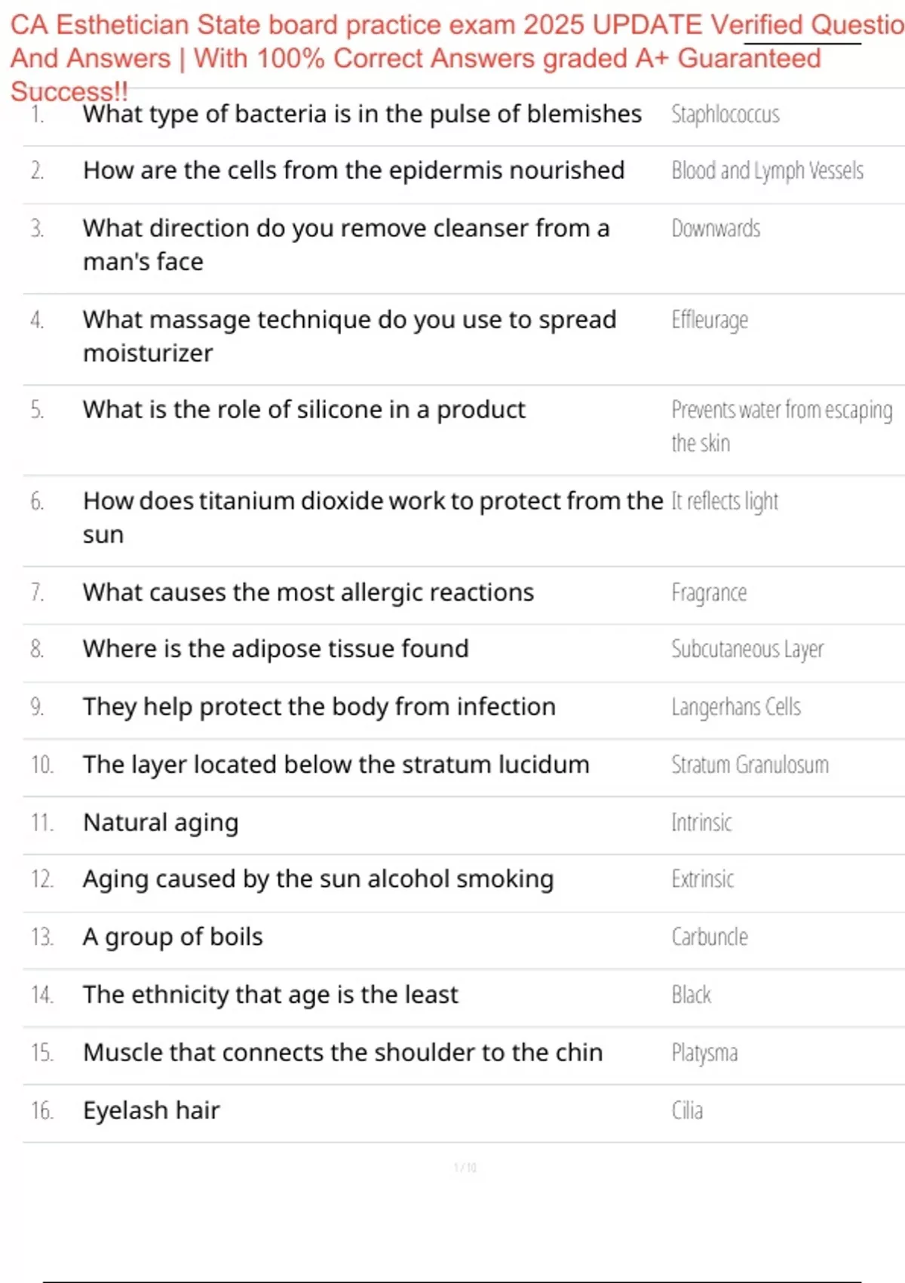Click the answer "Staphlococcus"
905x1283 pixels.
point(725,114)
